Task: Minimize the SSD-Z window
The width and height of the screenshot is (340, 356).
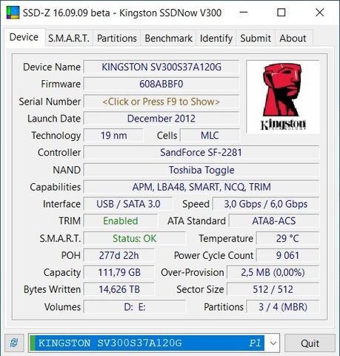Action: pyautogui.click(x=244, y=13)
